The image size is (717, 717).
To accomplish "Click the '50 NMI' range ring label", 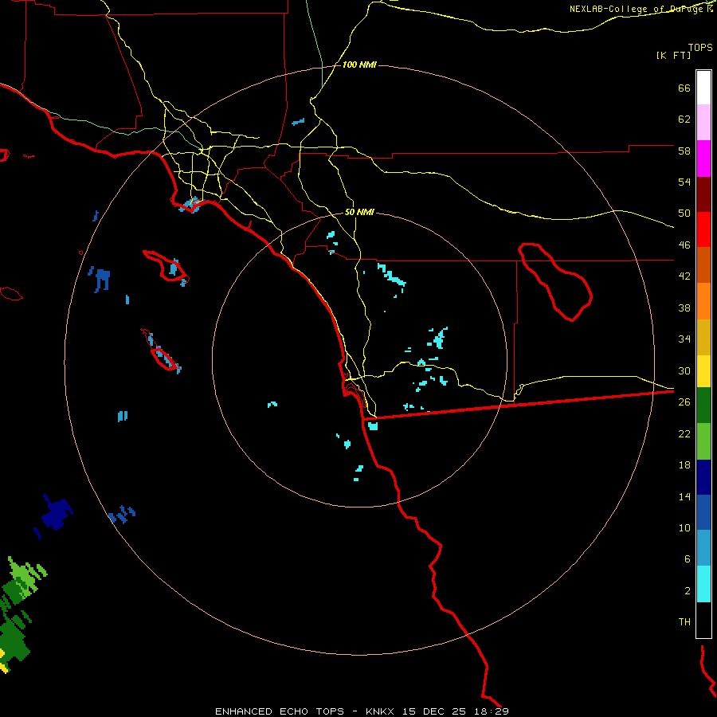I will (359, 212).
